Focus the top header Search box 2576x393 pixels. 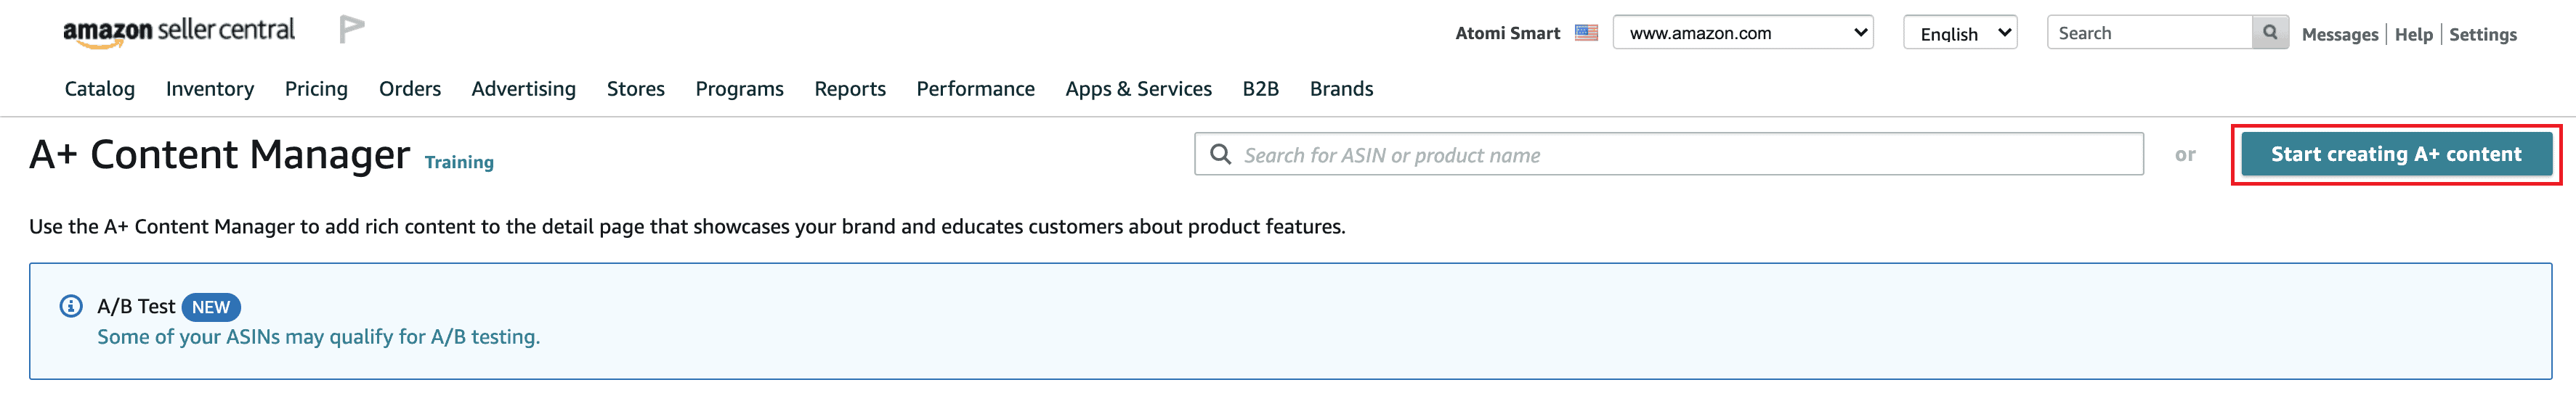tap(2150, 33)
